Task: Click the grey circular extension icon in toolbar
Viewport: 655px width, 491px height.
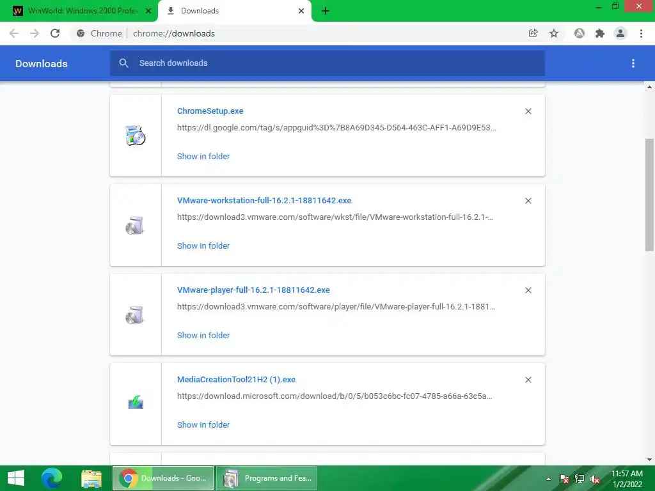Action: 580,33
